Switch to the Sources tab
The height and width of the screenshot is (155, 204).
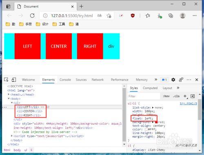pos(81,80)
